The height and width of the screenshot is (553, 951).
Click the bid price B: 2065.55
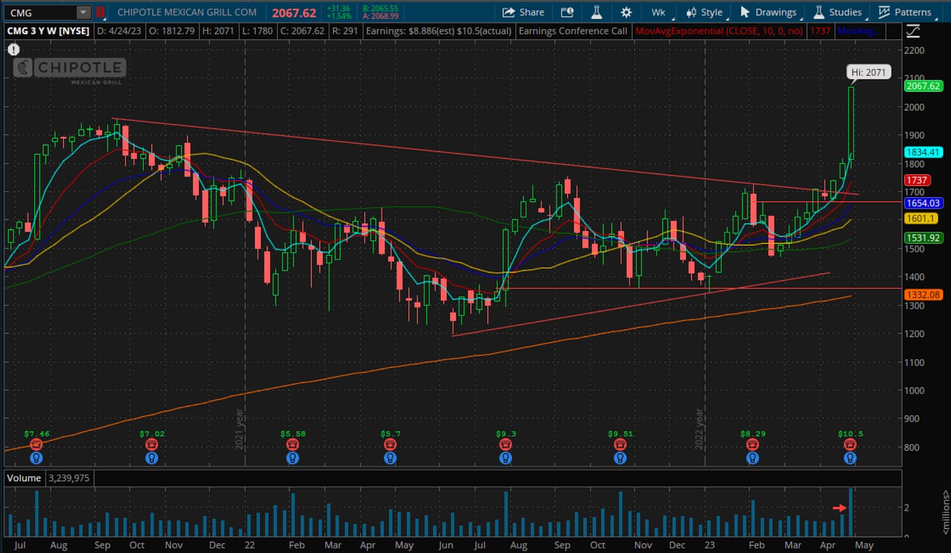coord(380,8)
